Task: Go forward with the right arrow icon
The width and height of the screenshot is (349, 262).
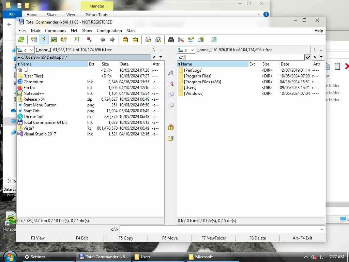Action: [112, 40]
